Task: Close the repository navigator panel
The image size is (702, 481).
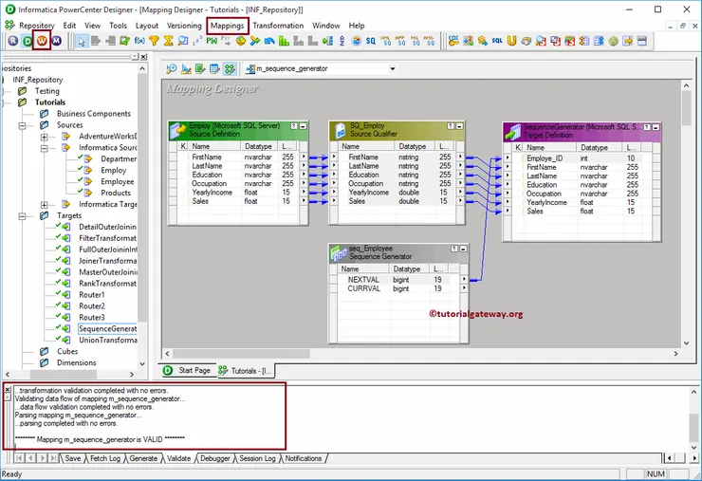Action: [x=143, y=57]
